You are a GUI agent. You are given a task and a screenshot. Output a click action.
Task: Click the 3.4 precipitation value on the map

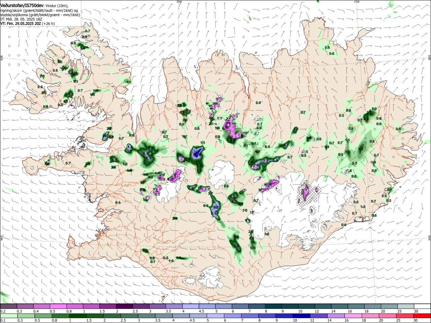click(250, 163)
